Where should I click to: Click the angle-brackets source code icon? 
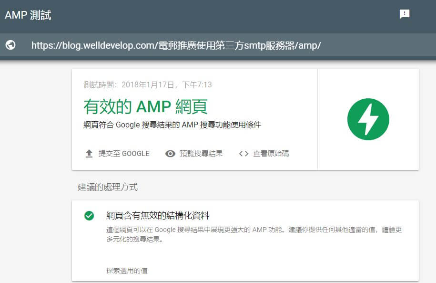(x=243, y=154)
